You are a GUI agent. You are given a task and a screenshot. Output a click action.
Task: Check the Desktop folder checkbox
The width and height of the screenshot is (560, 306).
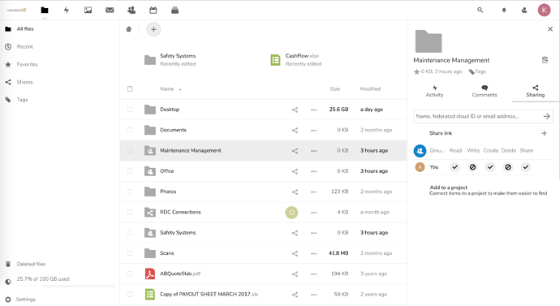(x=130, y=110)
